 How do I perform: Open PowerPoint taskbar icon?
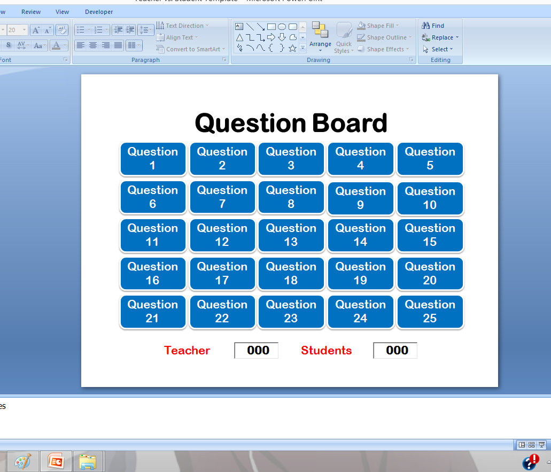(x=56, y=461)
